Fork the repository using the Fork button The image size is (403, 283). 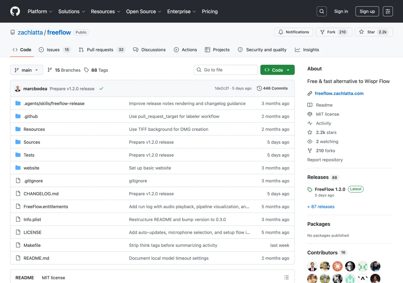pos(334,32)
